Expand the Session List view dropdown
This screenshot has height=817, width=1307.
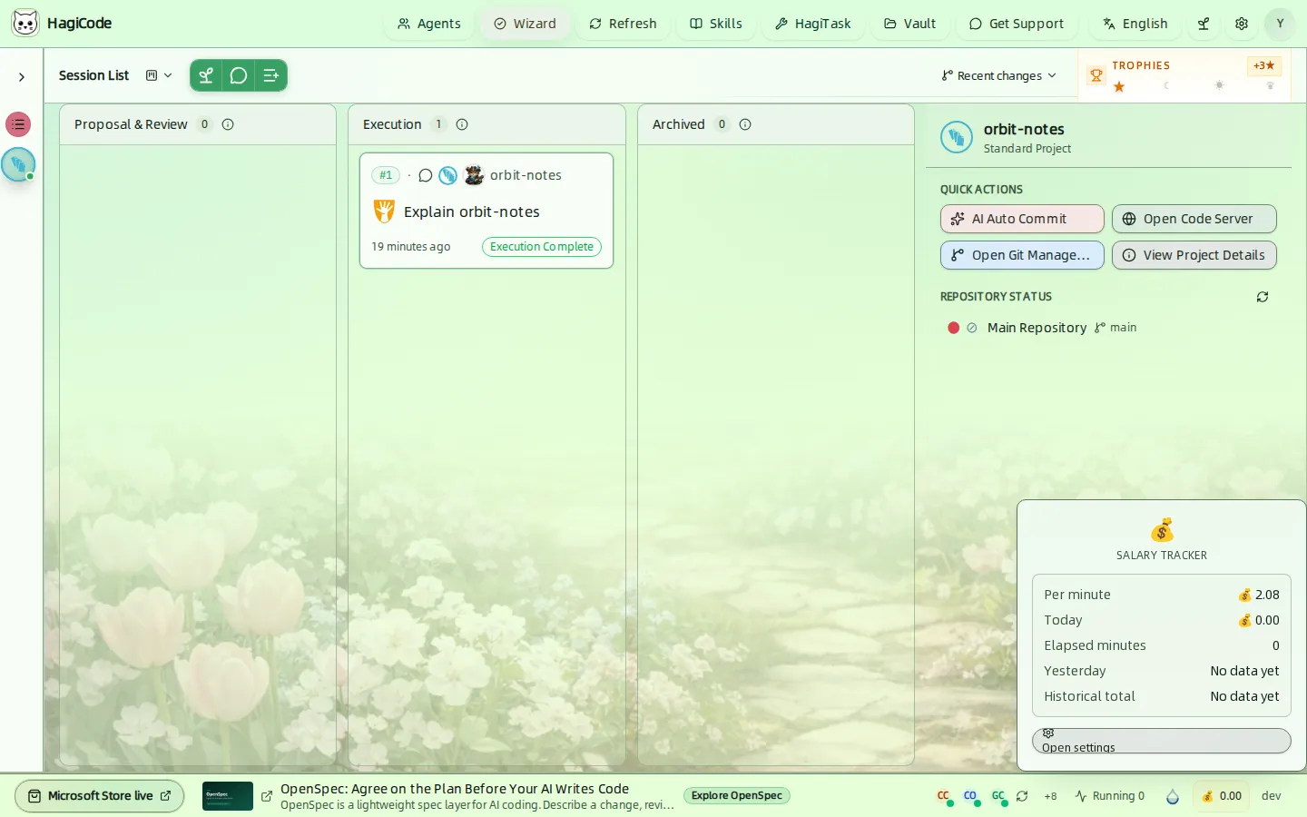coord(159,75)
